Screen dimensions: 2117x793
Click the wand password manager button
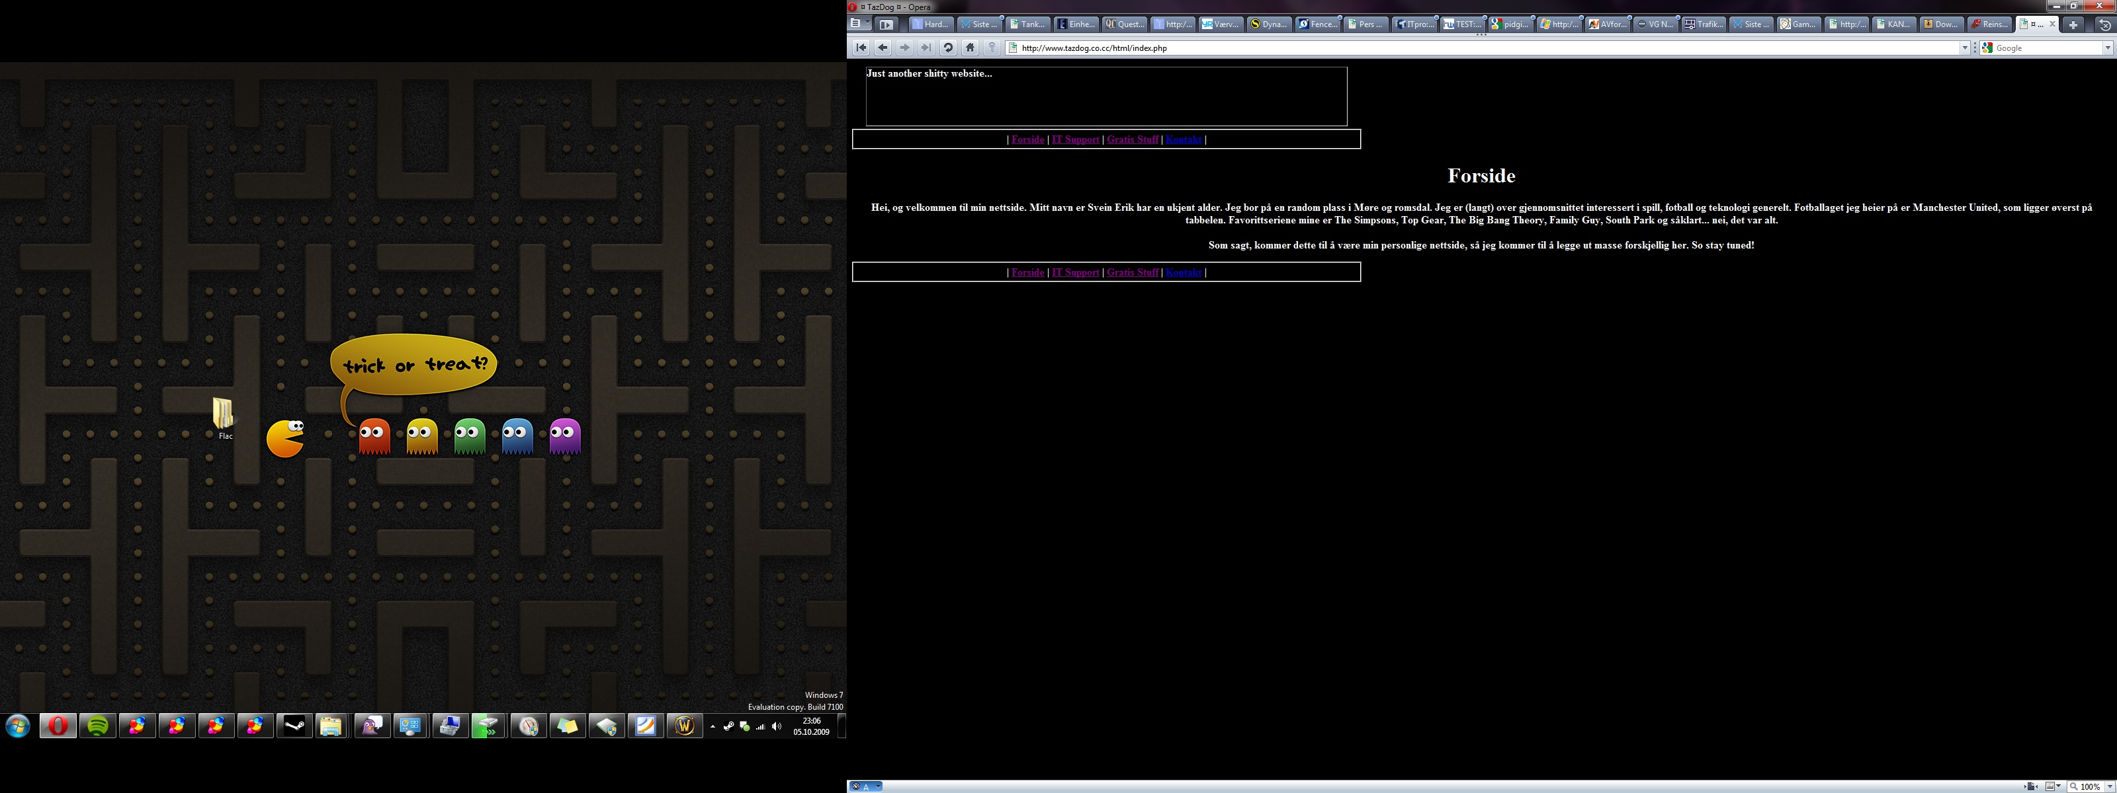tap(992, 48)
